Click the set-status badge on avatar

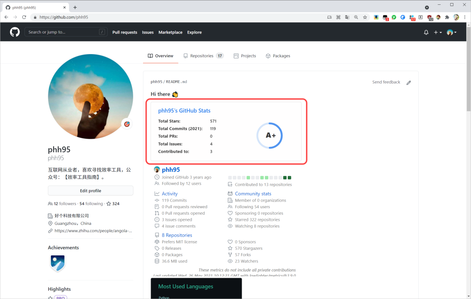tap(127, 124)
